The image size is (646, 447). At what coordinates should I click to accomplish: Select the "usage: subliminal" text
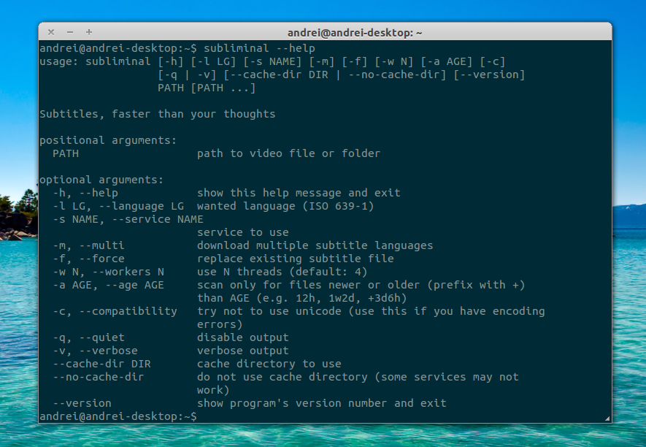95,61
